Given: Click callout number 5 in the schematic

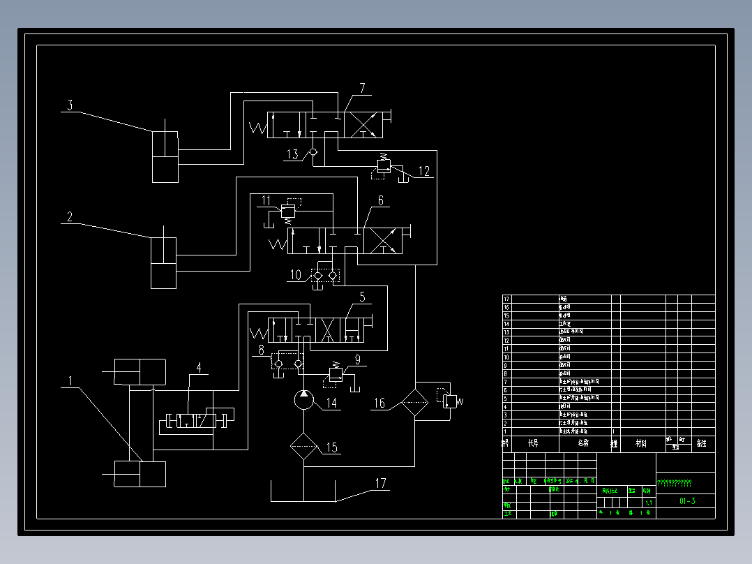Looking at the screenshot, I should pyautogui.click(x=363, y=297).
